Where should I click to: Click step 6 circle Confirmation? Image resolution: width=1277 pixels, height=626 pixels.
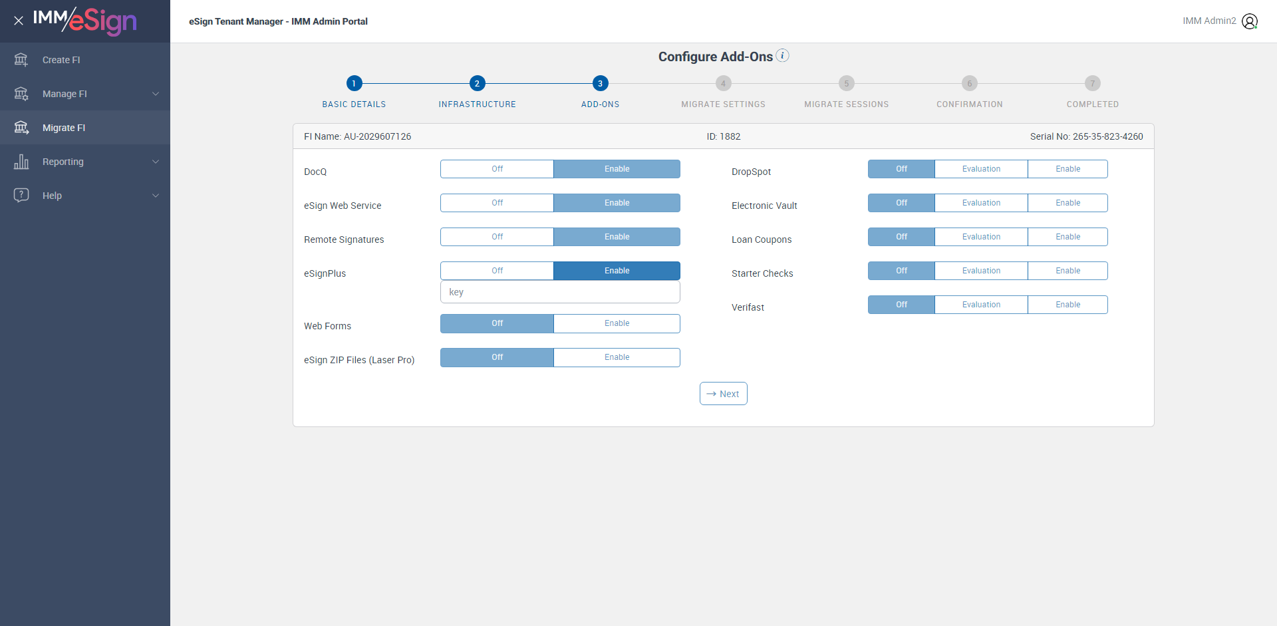click(969, 83)
